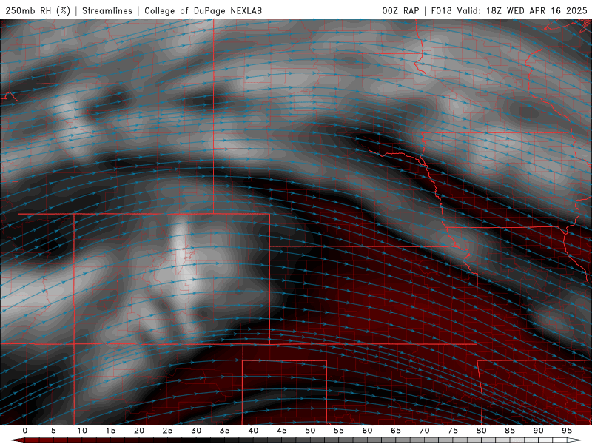Click the colorbar label '70'
The height and width of the screenshot is (444, 592).
coord(424,431)
